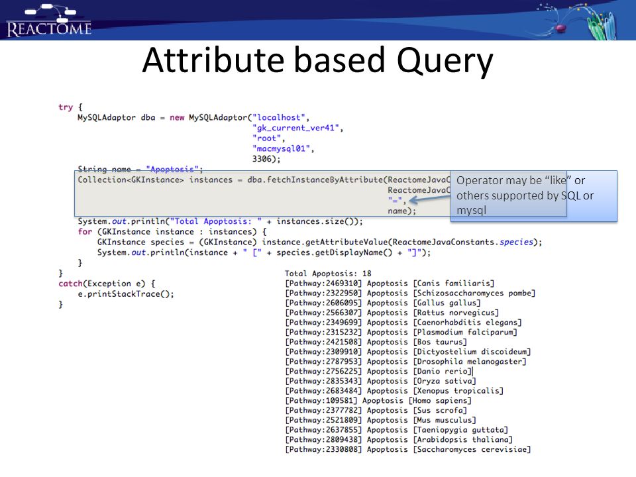Click the Pathway:2809438 Arabidopsis thaliana row
This screenshot has height=477, width=636.
coord(399,440)
